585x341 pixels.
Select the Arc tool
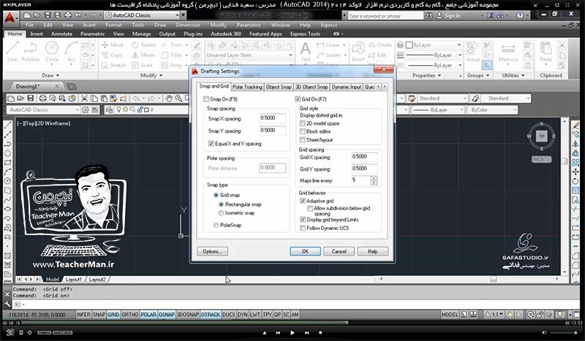pos(71,51)
